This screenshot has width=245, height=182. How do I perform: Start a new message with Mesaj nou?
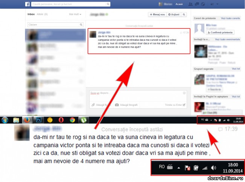point(157,15)
